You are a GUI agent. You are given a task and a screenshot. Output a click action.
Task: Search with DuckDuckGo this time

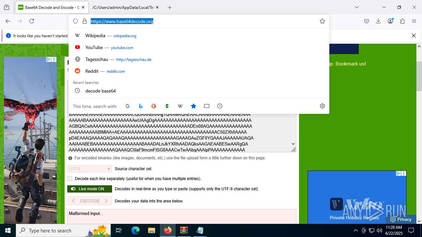[x=154, y=106]
